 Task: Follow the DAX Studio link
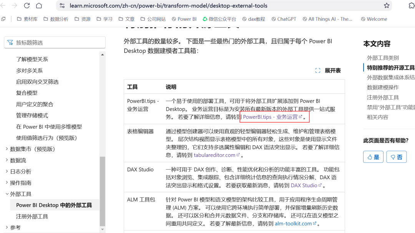306,185
